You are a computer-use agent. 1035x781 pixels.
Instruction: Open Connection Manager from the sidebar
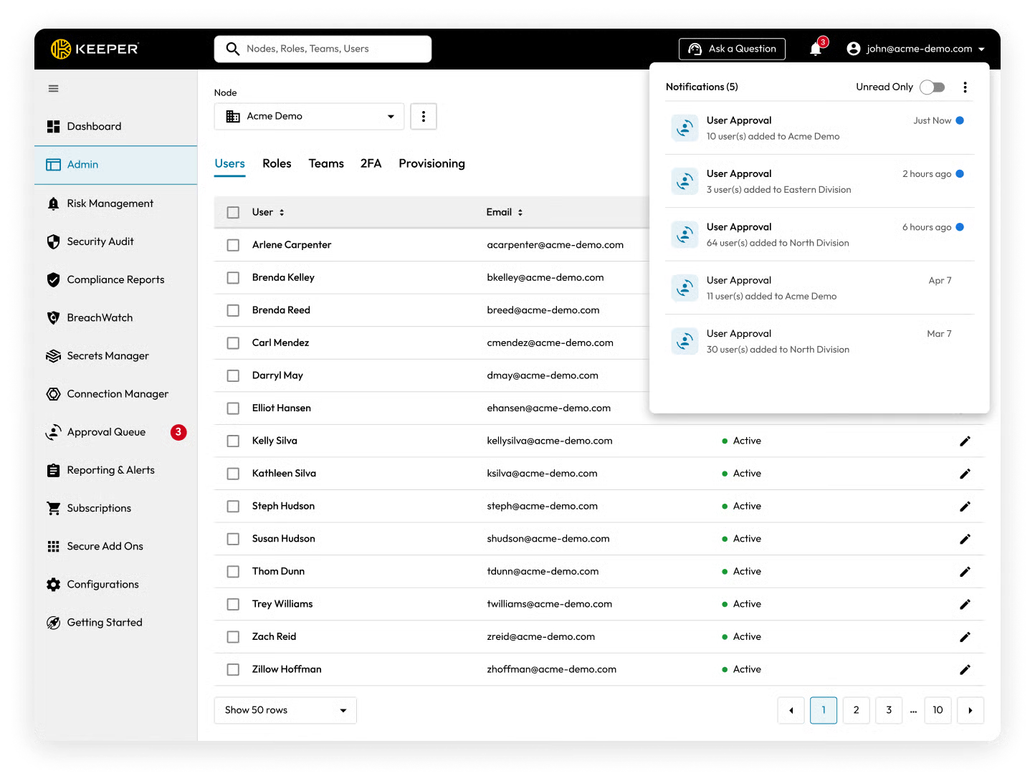(118, 394)
